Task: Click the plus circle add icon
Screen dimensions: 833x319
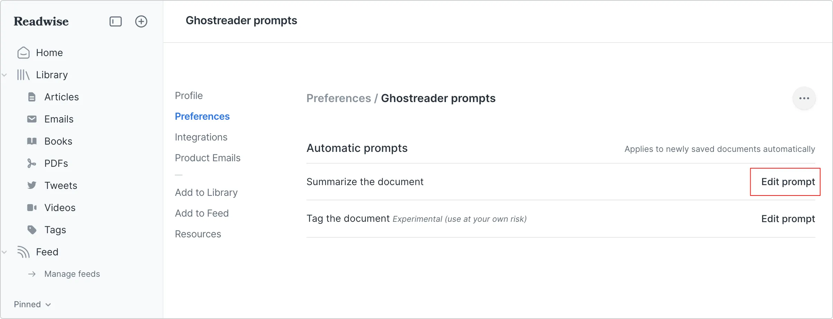Action: click(x=141, y=21)
